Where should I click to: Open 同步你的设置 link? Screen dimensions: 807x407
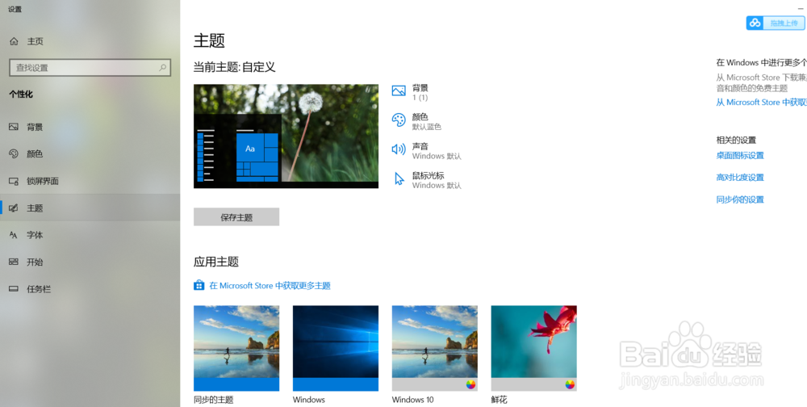pyautogui.click(x=739, y=199)
